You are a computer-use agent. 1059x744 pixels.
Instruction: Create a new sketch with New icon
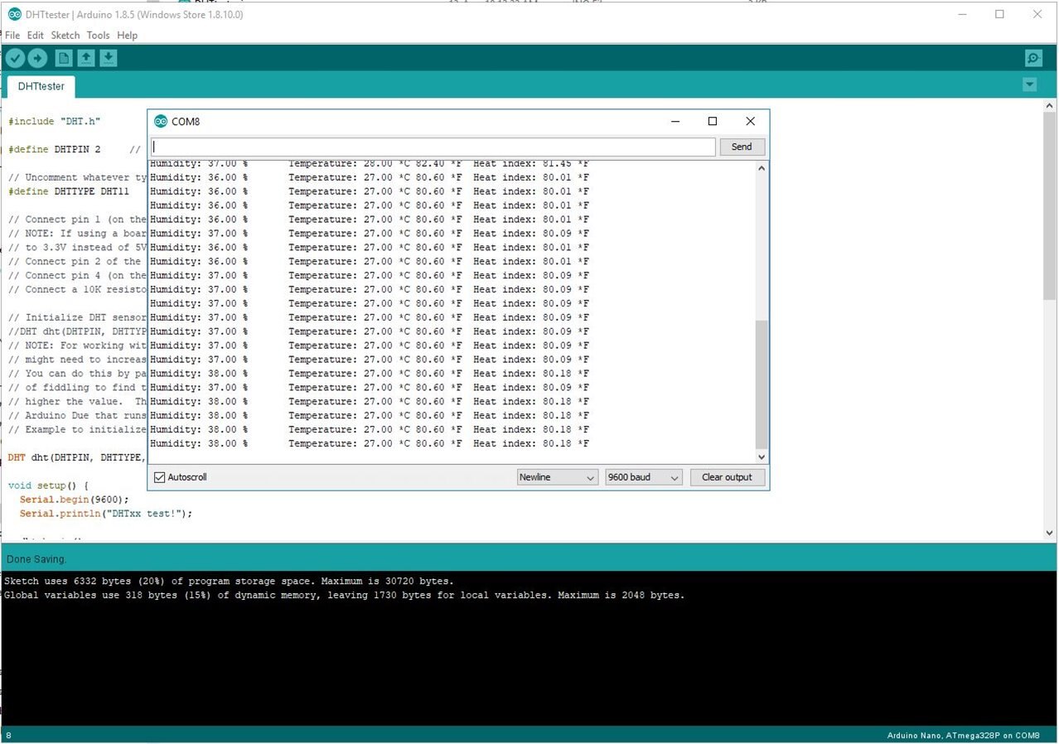click(x=64, y=58)
